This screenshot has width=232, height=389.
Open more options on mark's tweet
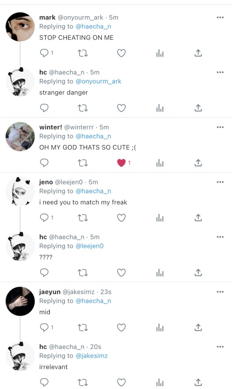pyautogui.click(x=220, y=17)
